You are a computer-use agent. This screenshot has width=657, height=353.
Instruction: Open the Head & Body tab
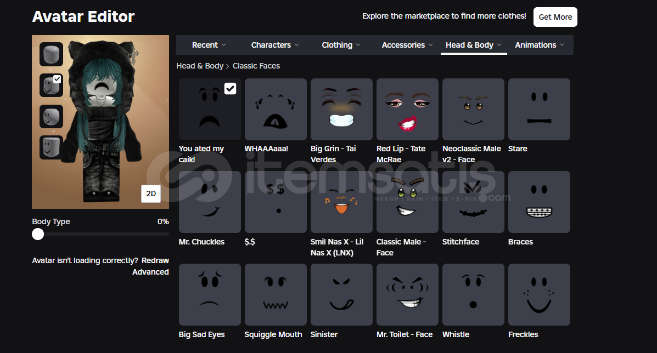tap(474, 45)
